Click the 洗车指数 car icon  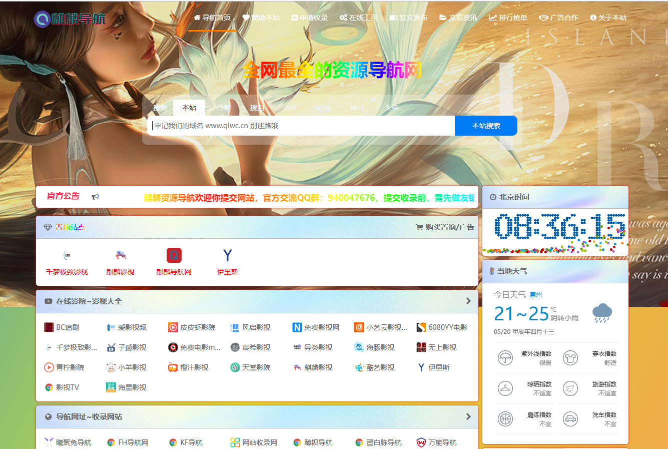pos(570,419)
